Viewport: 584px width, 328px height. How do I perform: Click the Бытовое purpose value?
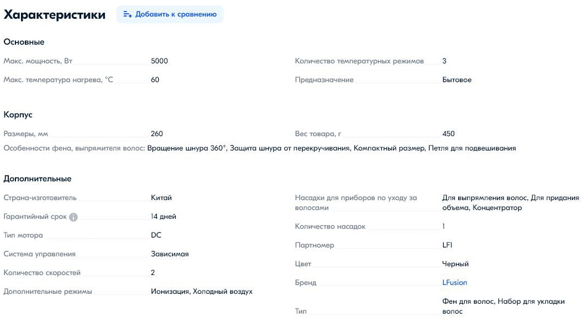tap(456, 80)
